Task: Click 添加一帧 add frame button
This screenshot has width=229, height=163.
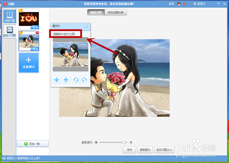Action: [x=33, y=144]
